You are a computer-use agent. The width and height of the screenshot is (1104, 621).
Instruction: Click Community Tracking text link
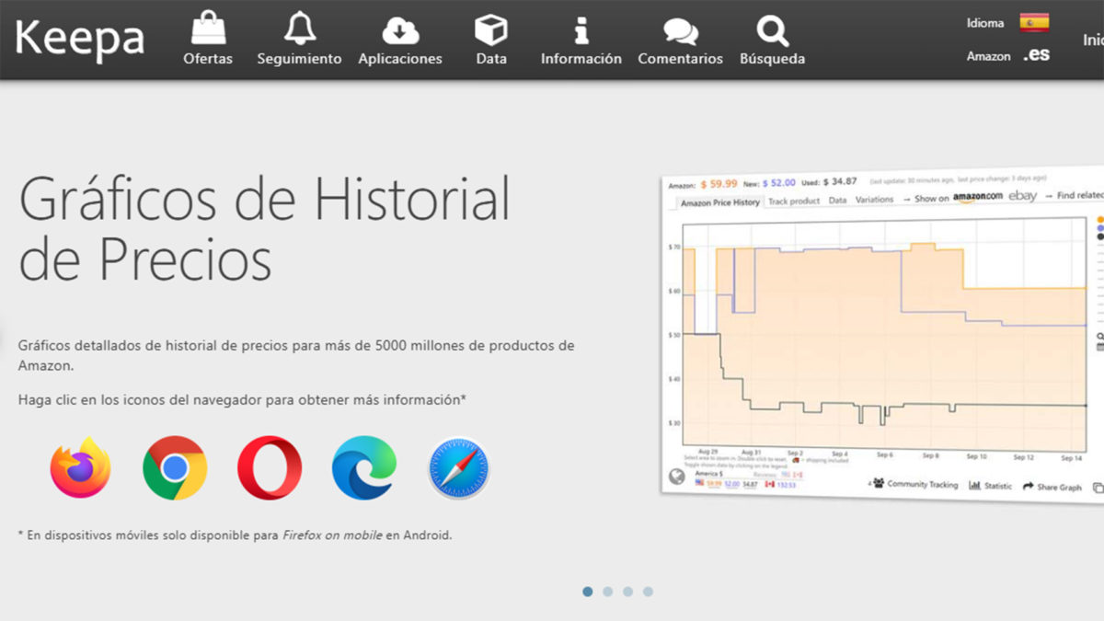click(x=923, y=484)
